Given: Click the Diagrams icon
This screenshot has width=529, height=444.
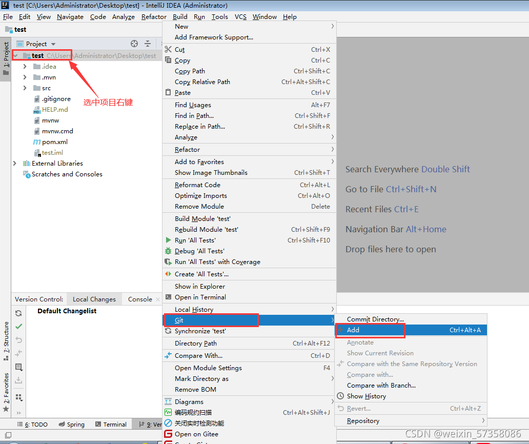Looking at the screenshot, I should (x=168, y=401).
